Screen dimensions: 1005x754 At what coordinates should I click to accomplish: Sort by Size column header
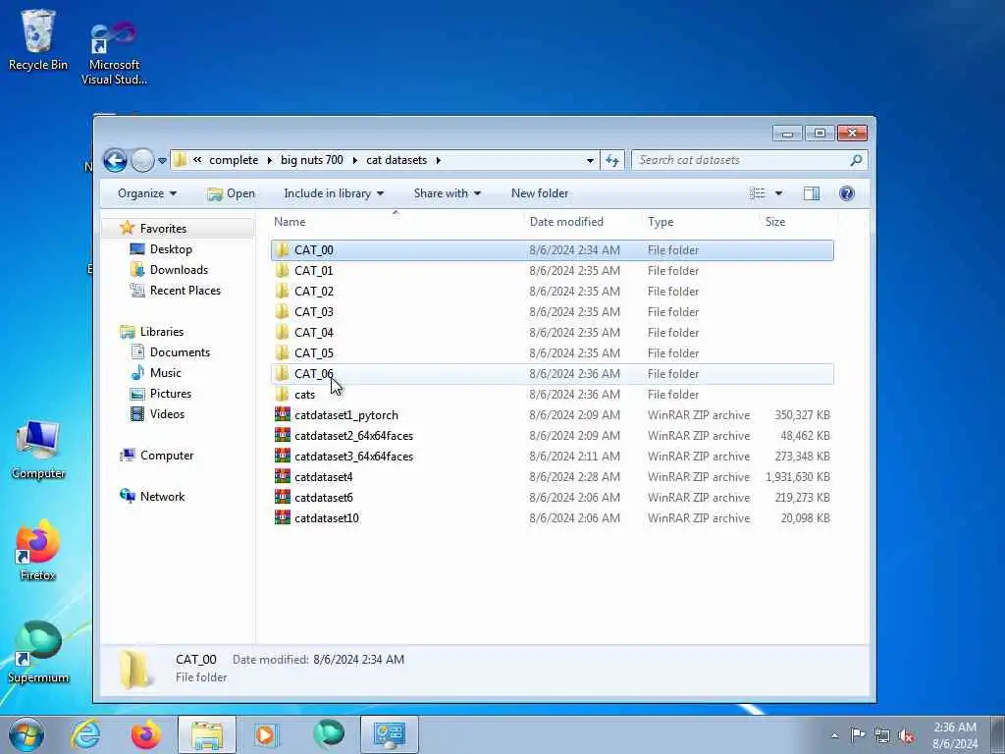point(775,221)
